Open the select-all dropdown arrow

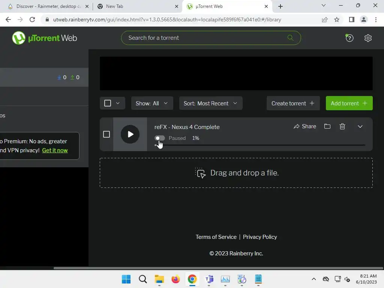pos(118,103)
